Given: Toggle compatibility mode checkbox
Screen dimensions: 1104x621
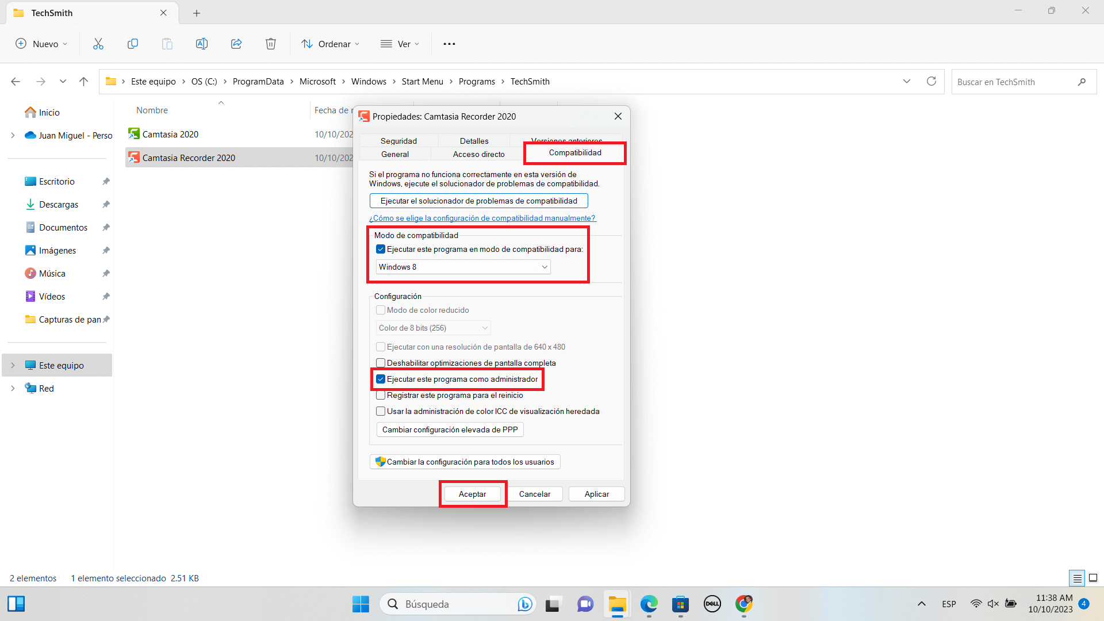Looking at the screenshot, I should [381, 249].
